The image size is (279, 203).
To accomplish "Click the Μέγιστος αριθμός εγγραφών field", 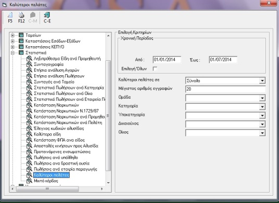I will (225, 89).
